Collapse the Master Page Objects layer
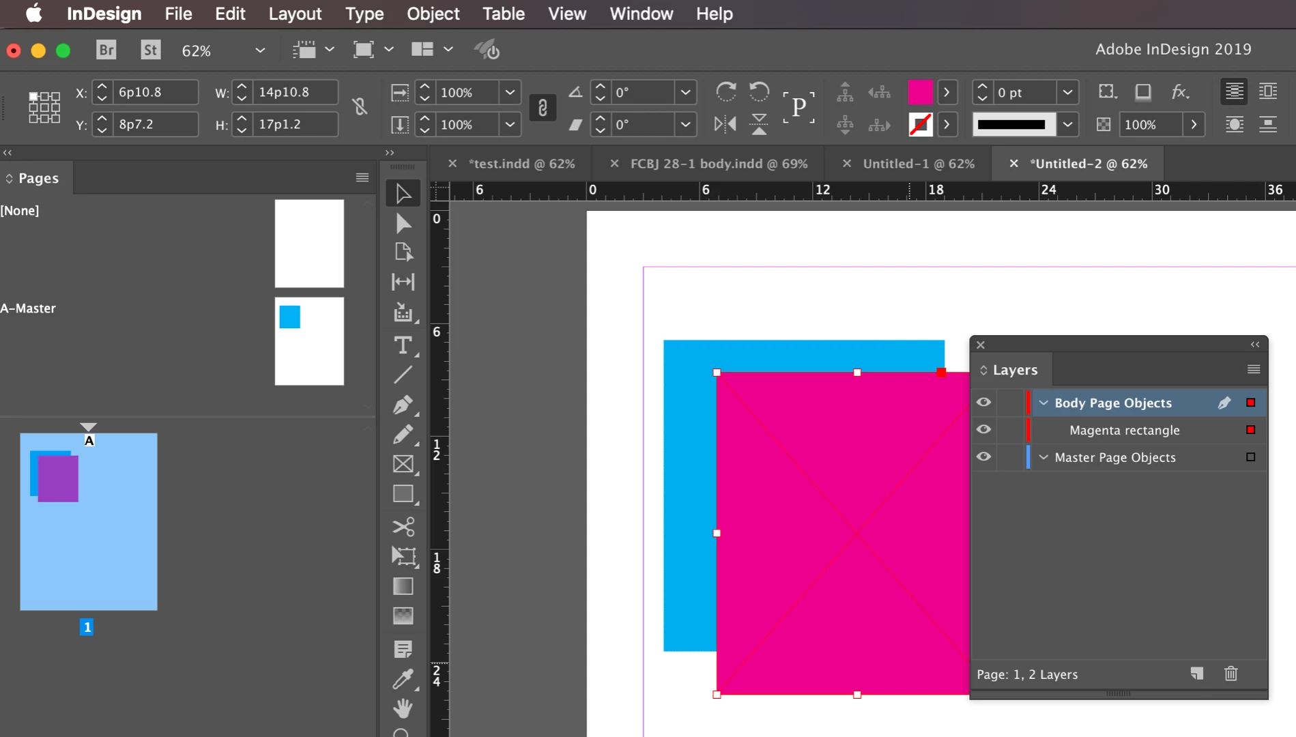 [1043, 457]
